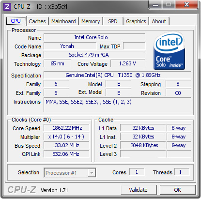The image size is (201, 199).
Task: Click the Level 2 8-way associativity
Action: coord(179,145)
